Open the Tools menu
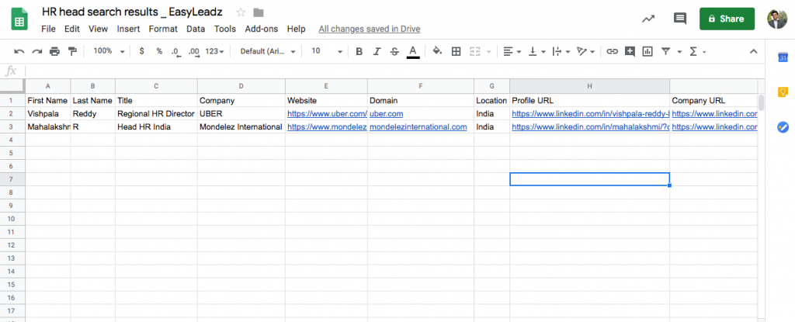This screenshot has height=322, width=795. click(225, 29)
